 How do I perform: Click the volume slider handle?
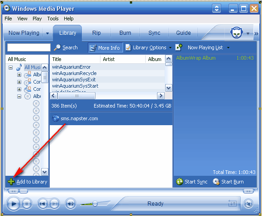pos(95,203)
